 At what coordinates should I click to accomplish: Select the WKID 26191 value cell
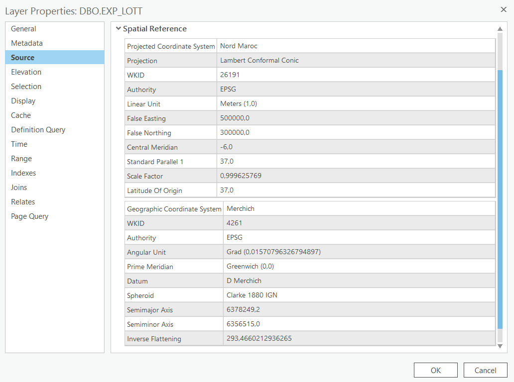click(356, 75)
